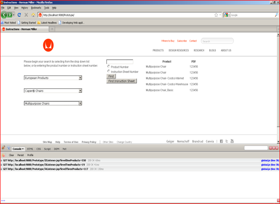
Task: Open the History menu
Action: tap(24, 8)
